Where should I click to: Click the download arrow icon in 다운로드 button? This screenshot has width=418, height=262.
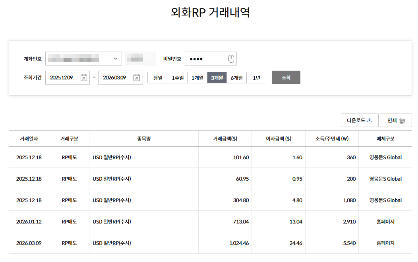(x=369, y=120)
